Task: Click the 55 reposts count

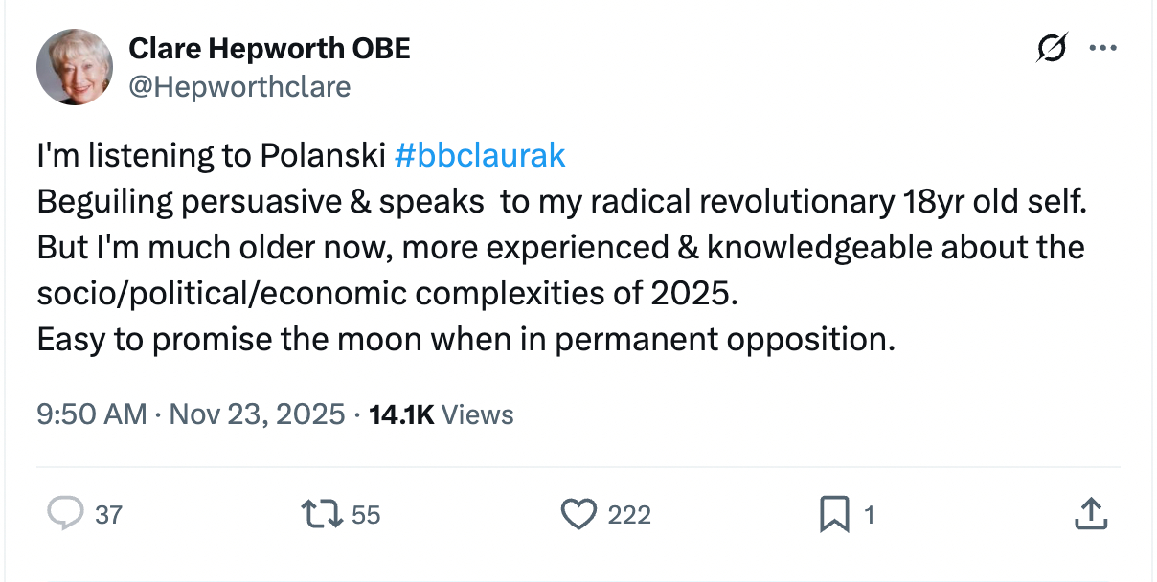Action: [x=366, y=515]
